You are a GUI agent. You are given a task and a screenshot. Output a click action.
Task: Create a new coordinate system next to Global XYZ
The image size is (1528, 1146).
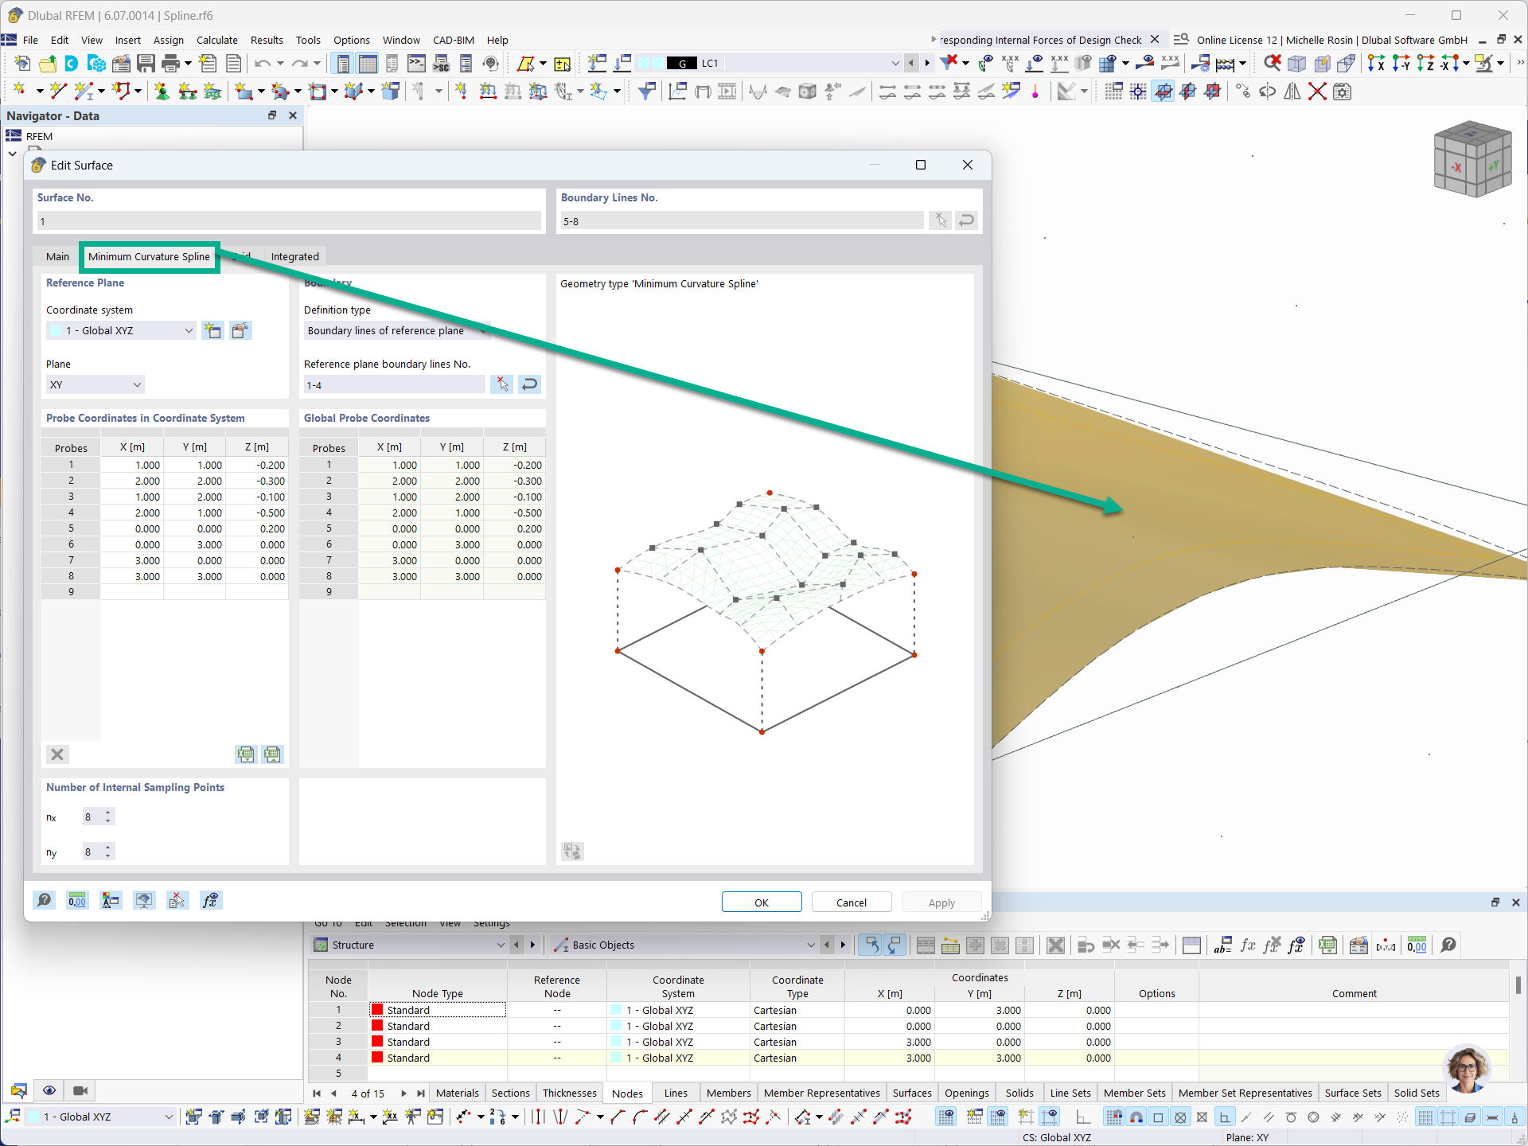point(212,330)
